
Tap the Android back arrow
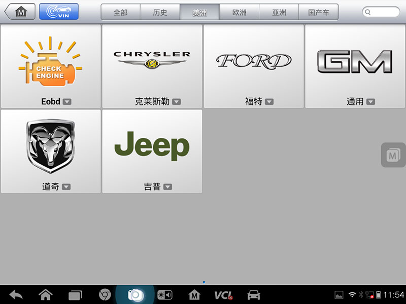pos(16,295)
